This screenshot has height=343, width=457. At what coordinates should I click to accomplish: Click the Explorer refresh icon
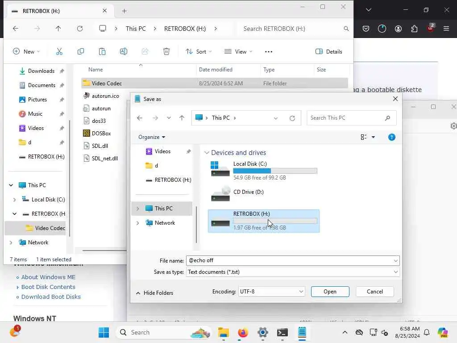point(80,29)
